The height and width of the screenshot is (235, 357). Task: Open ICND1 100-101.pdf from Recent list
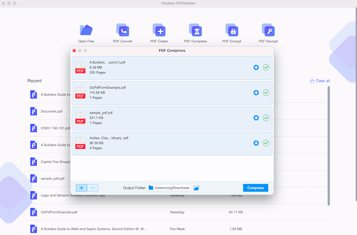[x=55, y=128]
